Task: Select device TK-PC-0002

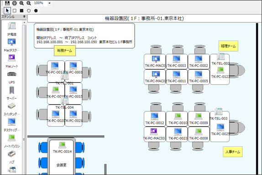Action: click(199, 59)
